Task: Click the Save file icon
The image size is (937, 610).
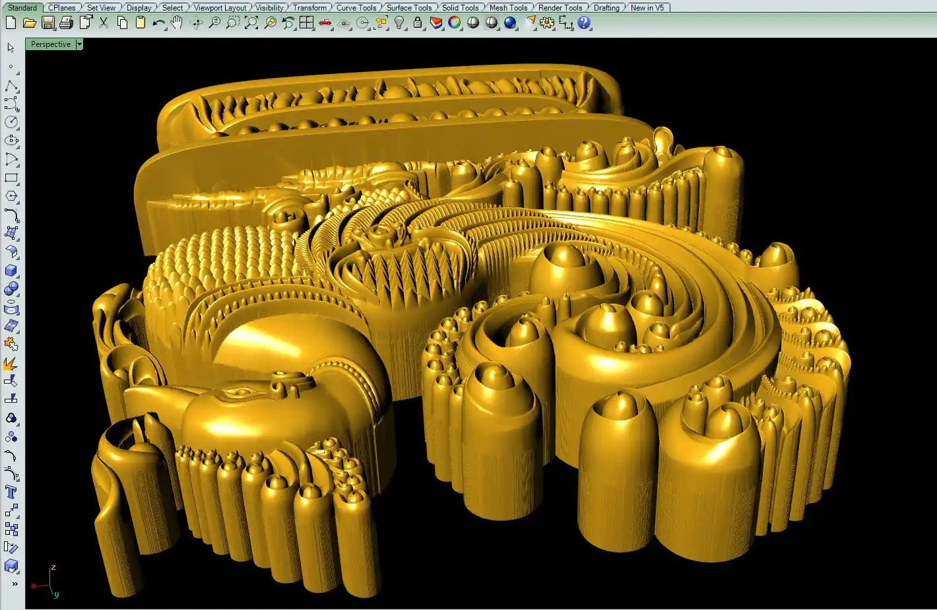Action: pyautogui.click(x=48, y=23)
